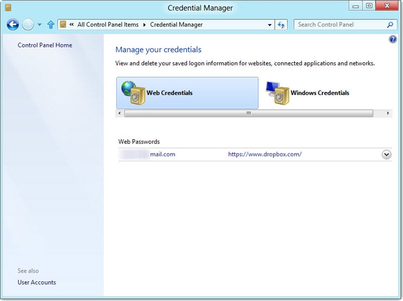403x301 pixels.
Task: Expand the dropbox.com credential entry
Action: [386, 155]
